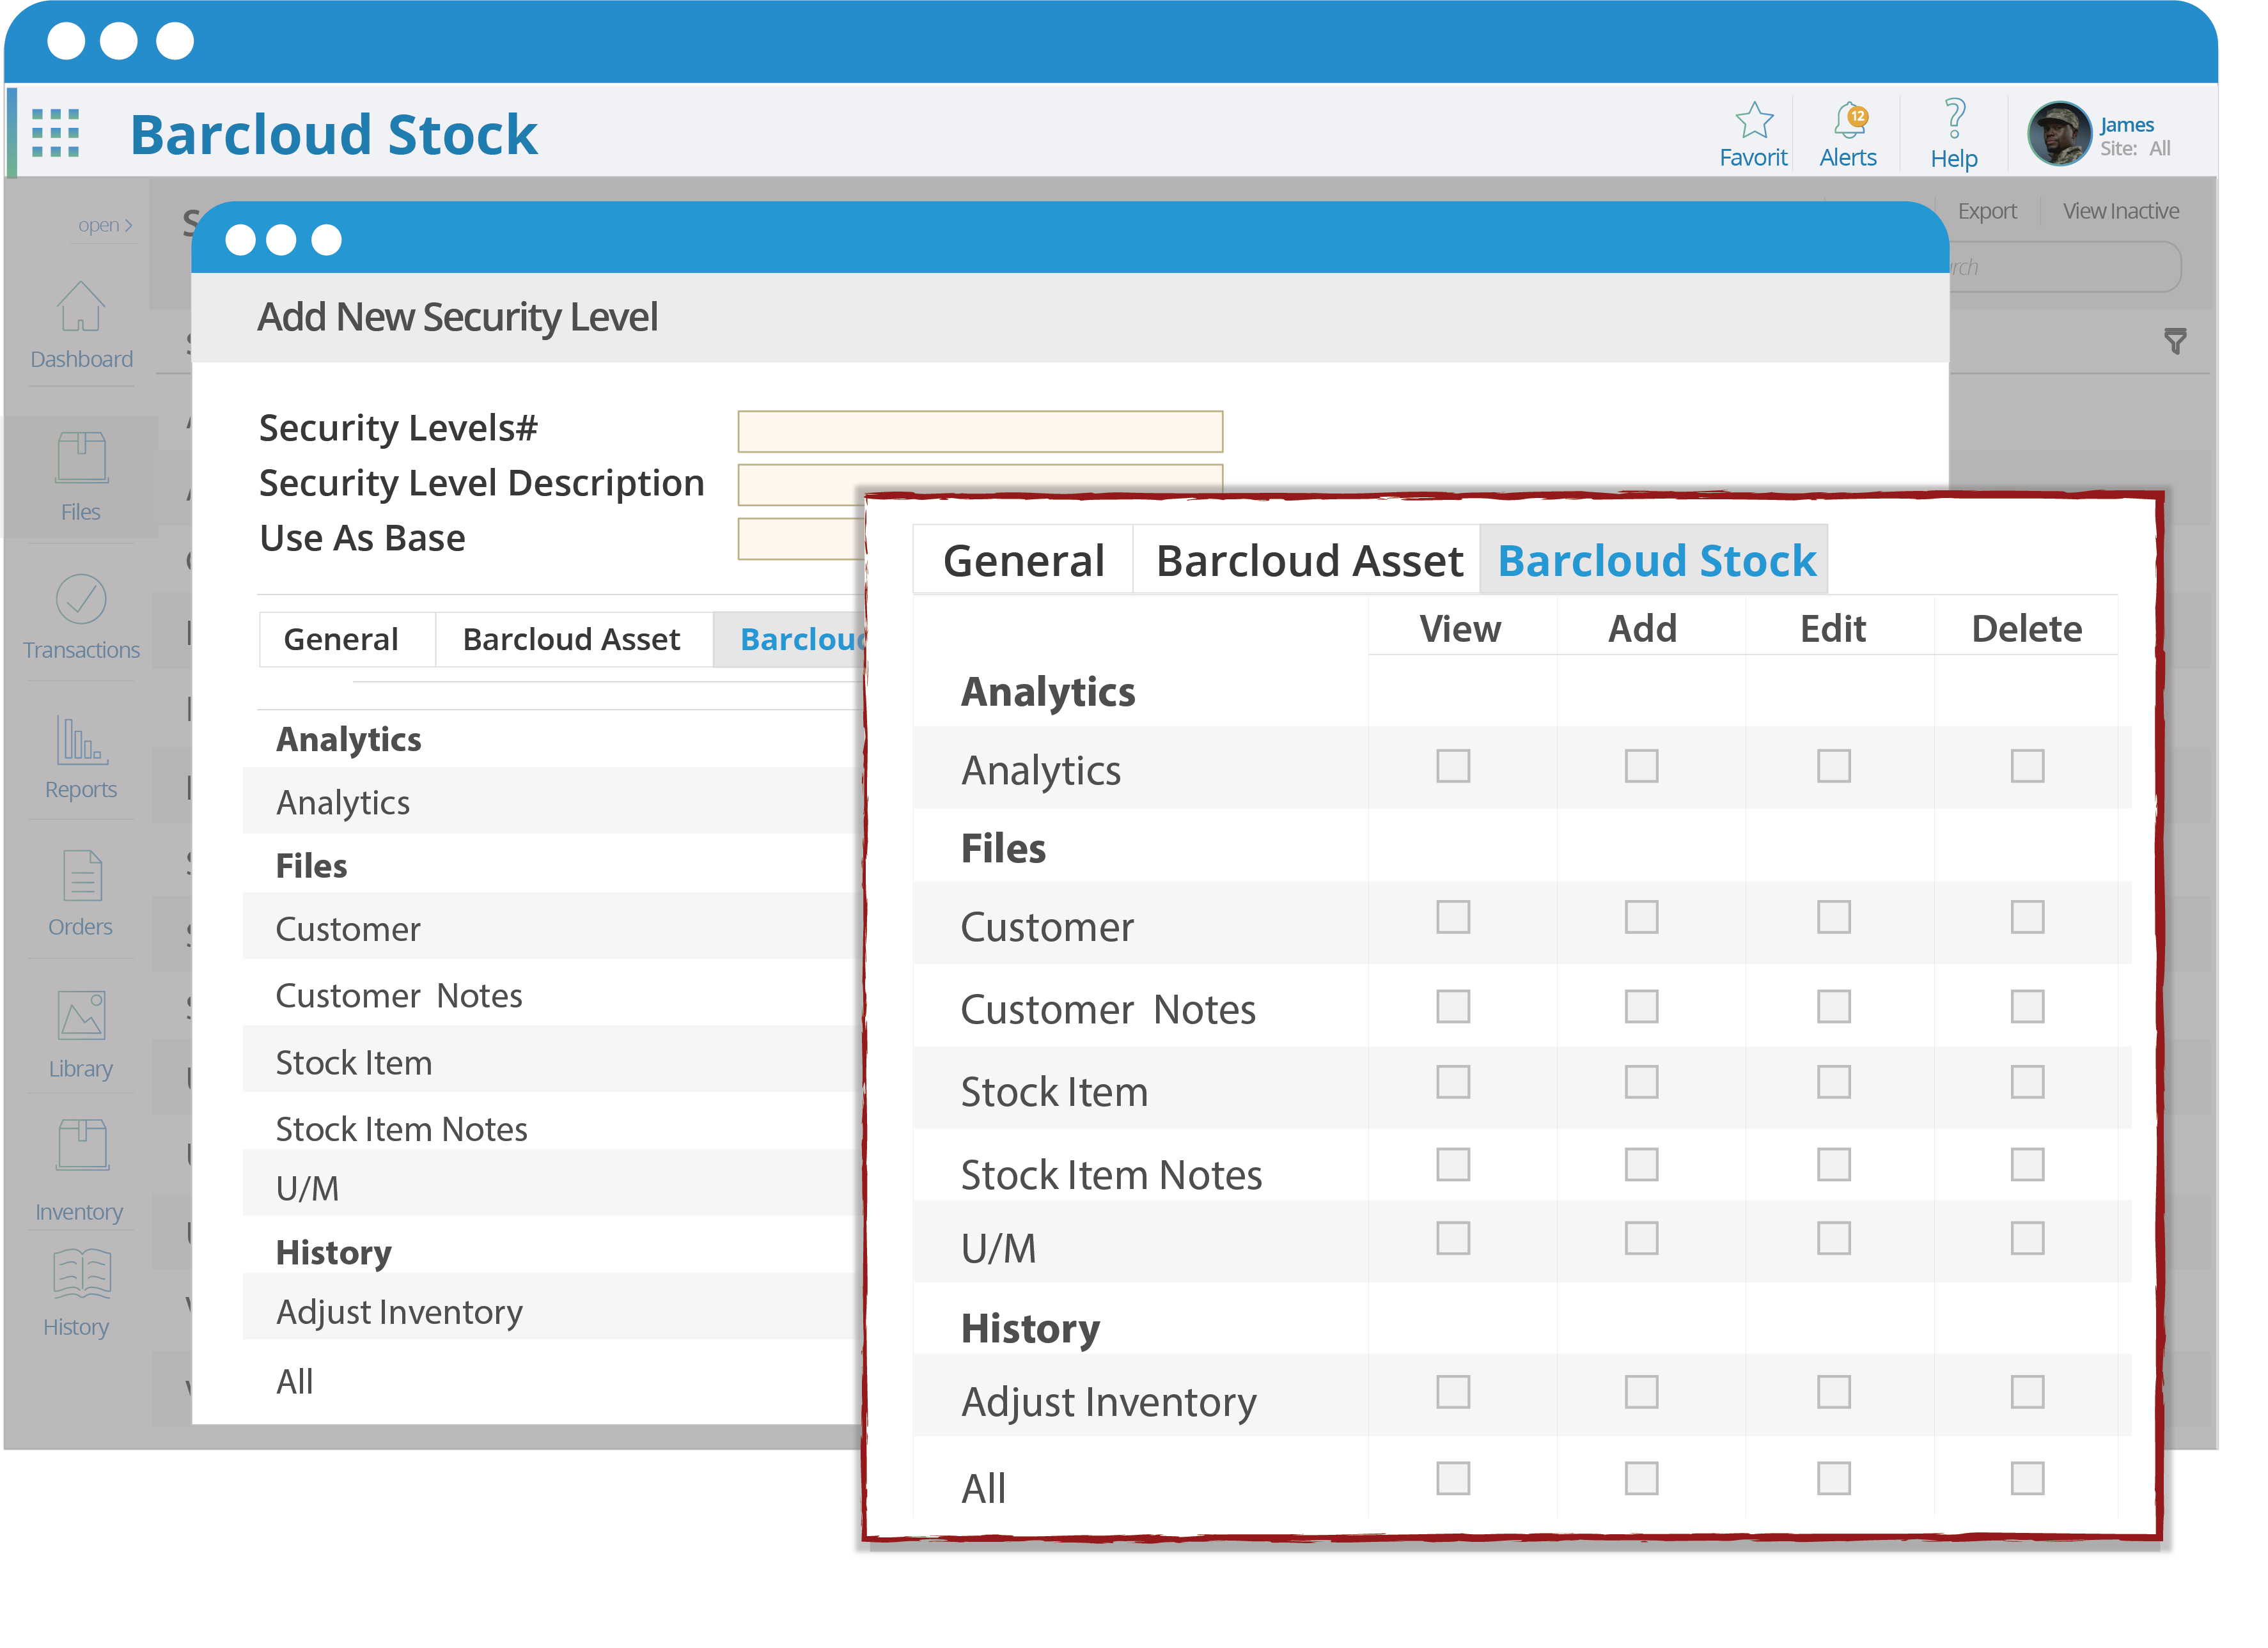Open the Library image icon

81,1016
